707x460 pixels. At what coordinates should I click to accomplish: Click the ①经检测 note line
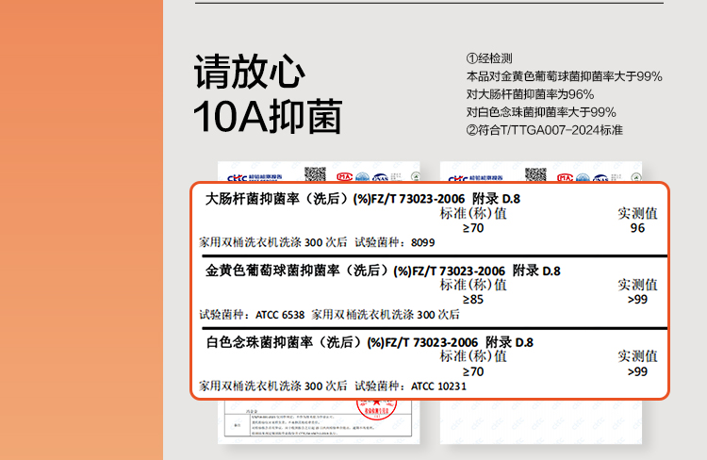click(489, 58)
